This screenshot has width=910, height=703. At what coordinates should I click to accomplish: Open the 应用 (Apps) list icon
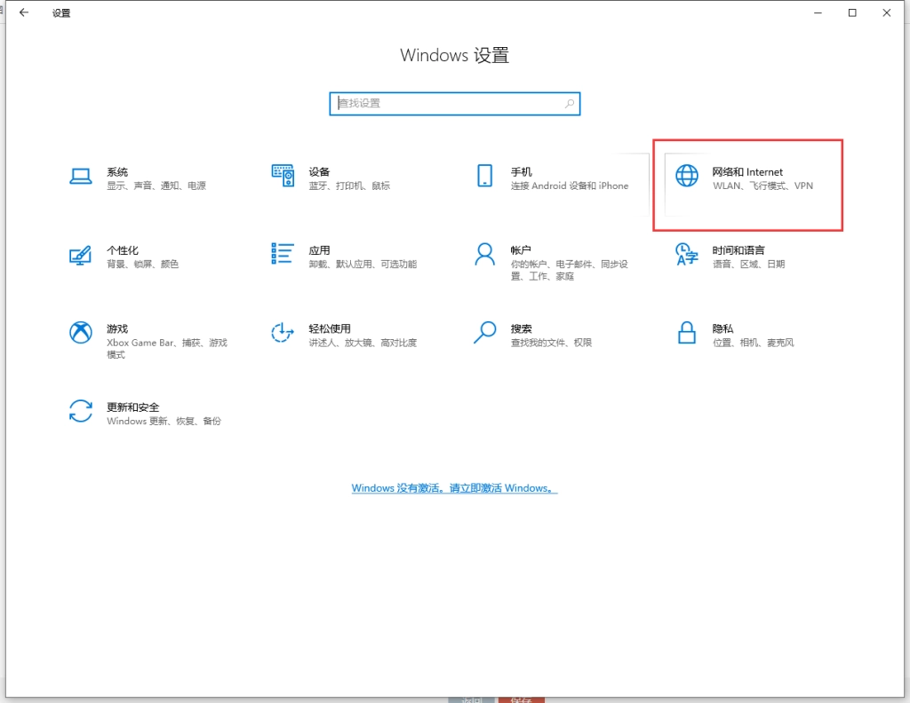pos(283,254)
